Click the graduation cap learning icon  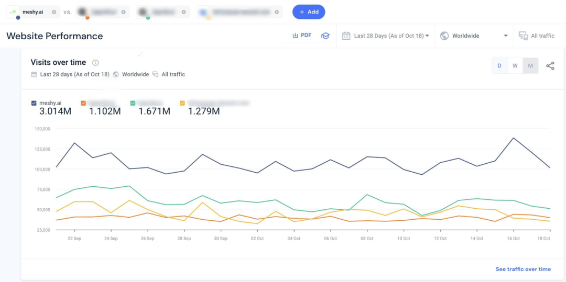[325, 36]
